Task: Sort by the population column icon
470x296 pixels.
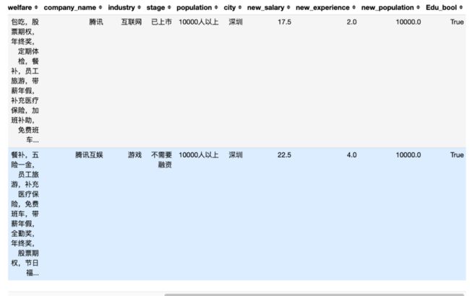Action: tap(216, 7)
